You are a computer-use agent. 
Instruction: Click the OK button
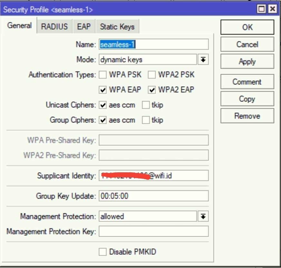247,27
